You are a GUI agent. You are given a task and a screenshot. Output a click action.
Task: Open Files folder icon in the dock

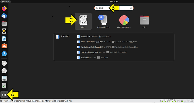[4, 23]
